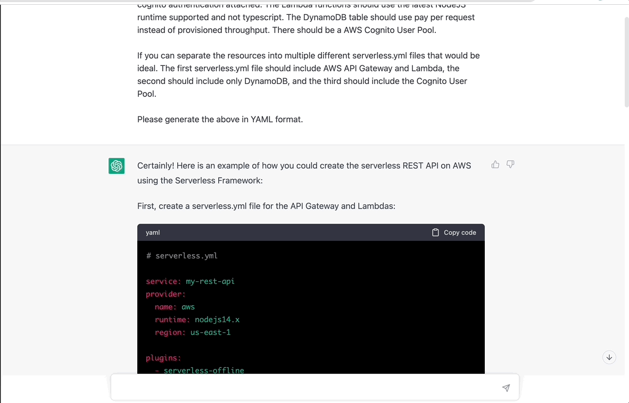
Task: Jump to bottom with down-arrow button
Action: point(609,357)
